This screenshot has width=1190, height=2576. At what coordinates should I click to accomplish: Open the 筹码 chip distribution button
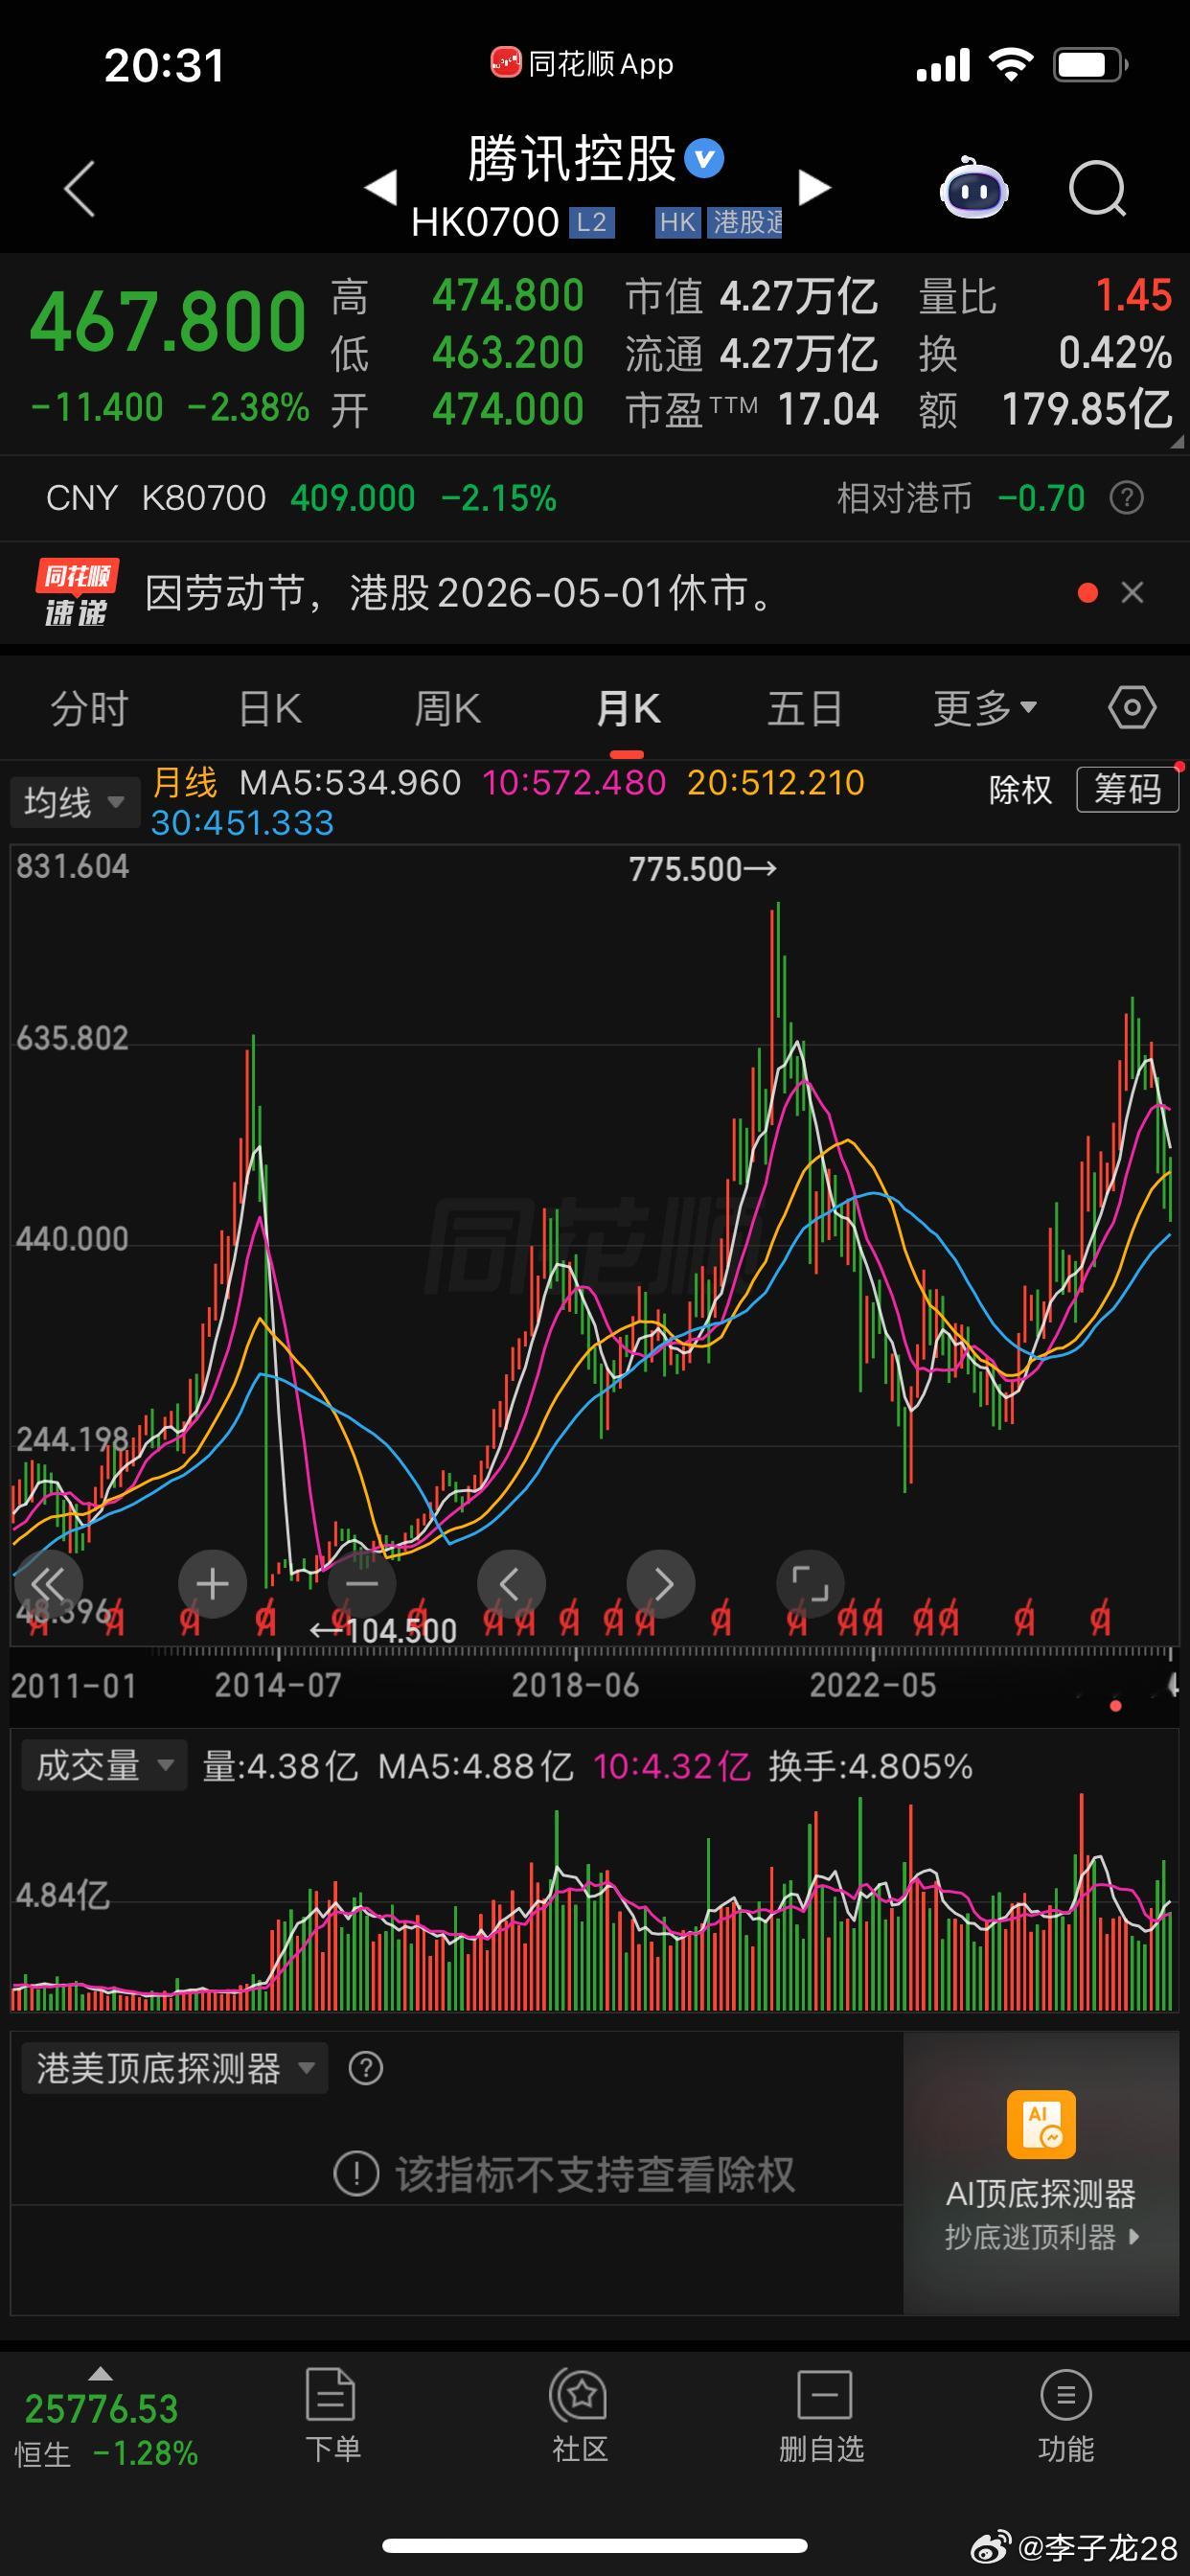(1127, 790)
